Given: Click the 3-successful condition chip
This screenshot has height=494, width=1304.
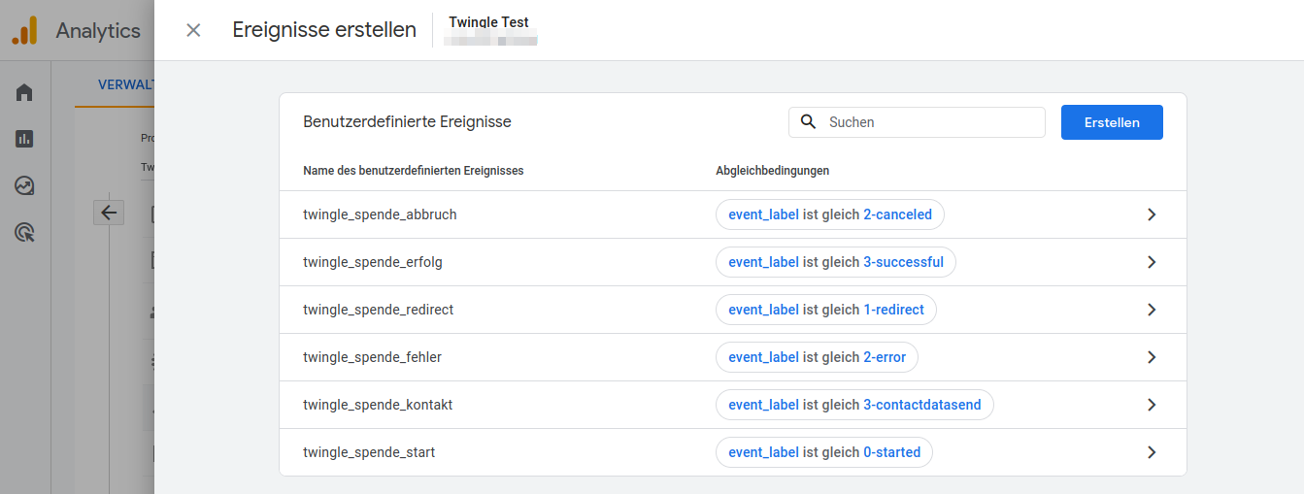Looking at the screenshot, I should pos(836,262).
